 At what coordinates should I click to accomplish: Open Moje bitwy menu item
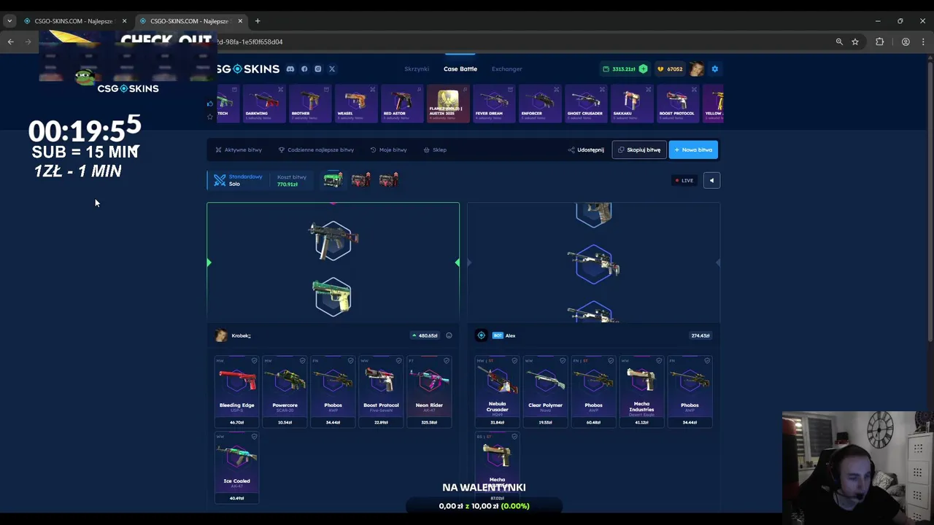388,149
